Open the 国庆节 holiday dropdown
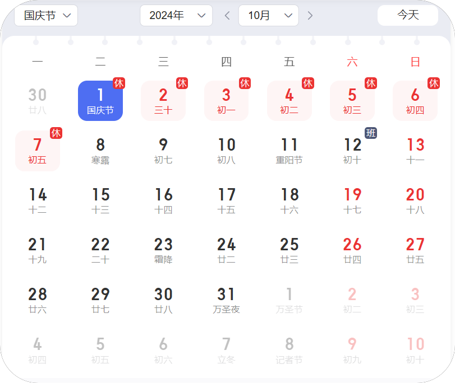 click(45, 16)
